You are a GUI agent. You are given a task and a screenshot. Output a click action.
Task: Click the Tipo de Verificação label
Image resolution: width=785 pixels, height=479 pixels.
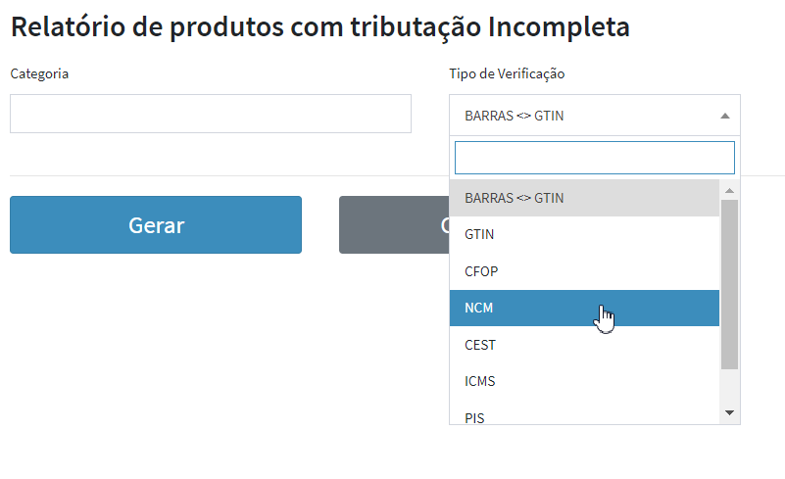pos(507,73)
